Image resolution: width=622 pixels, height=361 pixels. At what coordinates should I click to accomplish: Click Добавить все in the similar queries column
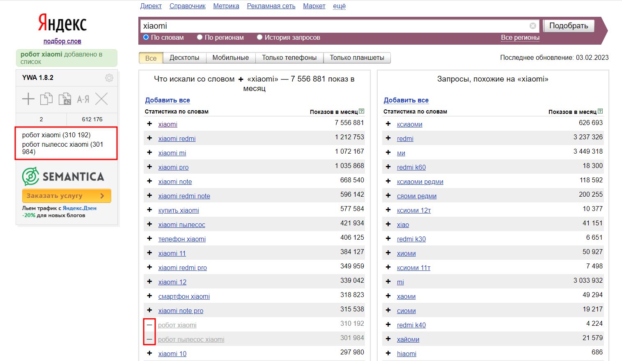406,100
